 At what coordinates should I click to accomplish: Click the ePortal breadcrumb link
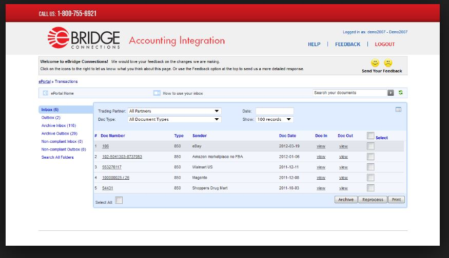tap(44, 82)
